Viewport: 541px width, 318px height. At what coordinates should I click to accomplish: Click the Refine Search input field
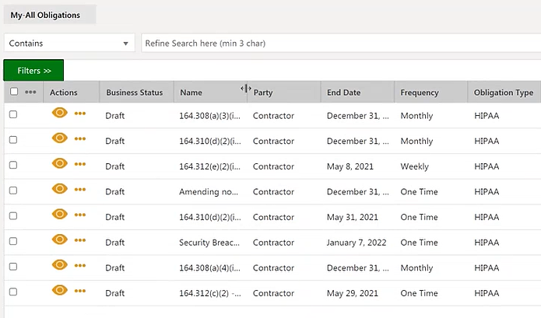click(x=339, y=44)
